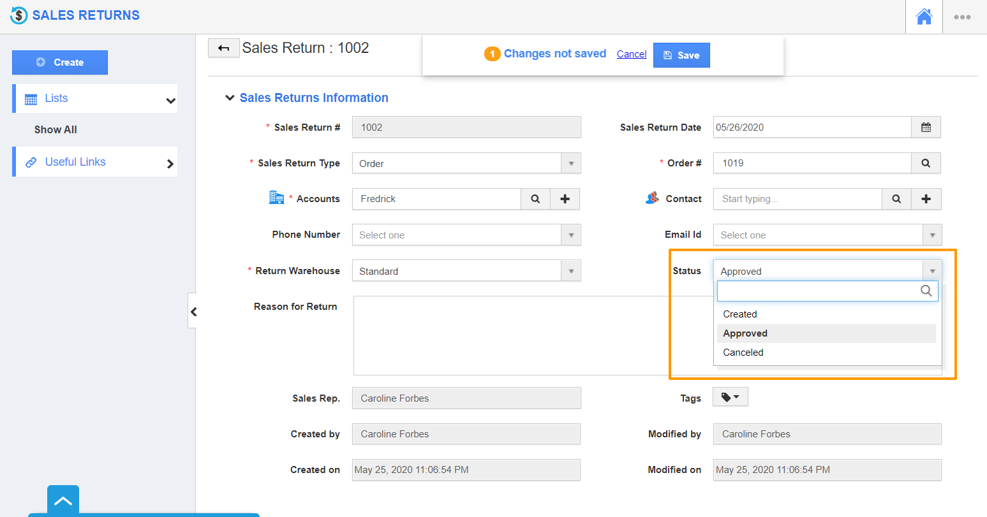
Task: Click the Home icon in top bar
Action: (923, 17)
